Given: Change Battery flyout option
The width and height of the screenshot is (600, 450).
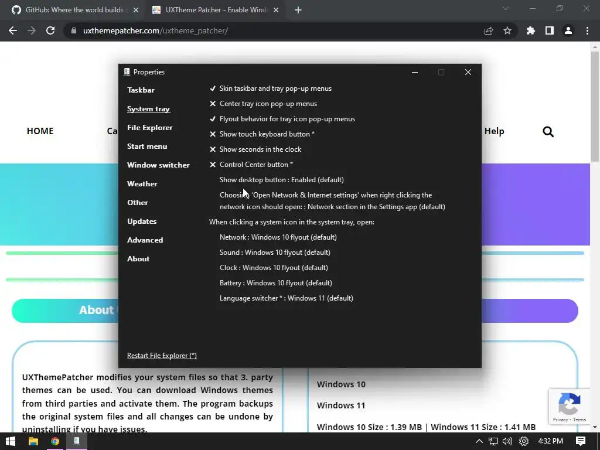Looking at the screenshot, I should pyautogui.click(x=276, y=283).
